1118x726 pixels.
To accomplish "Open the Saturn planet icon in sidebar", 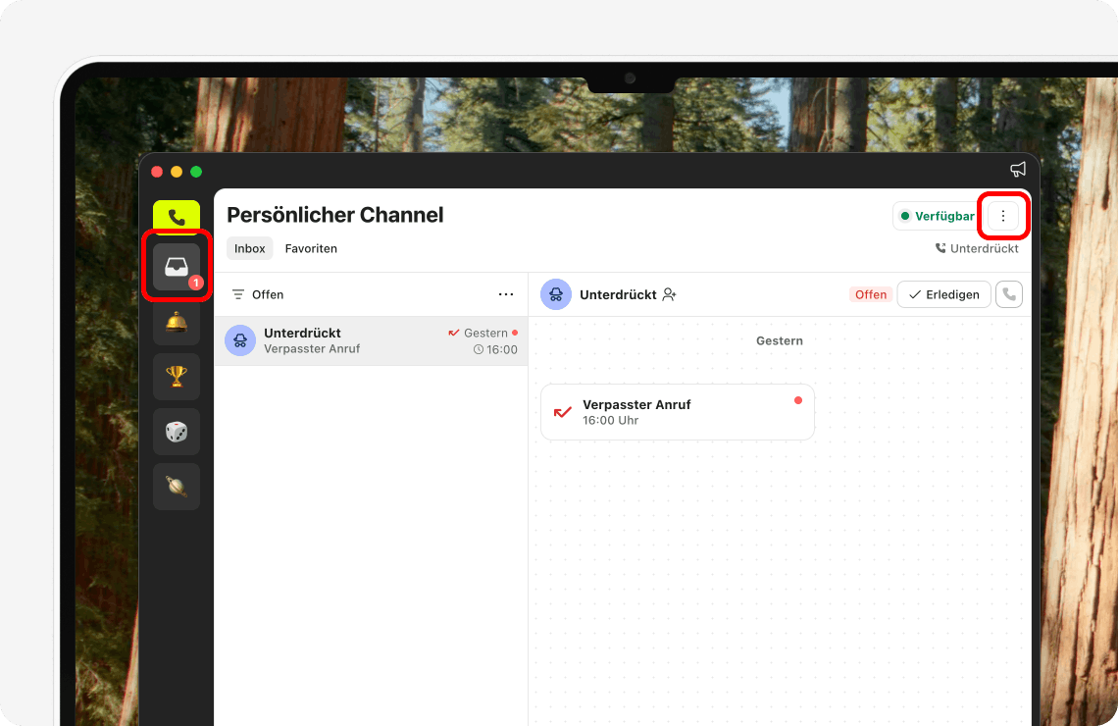I will 176,486.
